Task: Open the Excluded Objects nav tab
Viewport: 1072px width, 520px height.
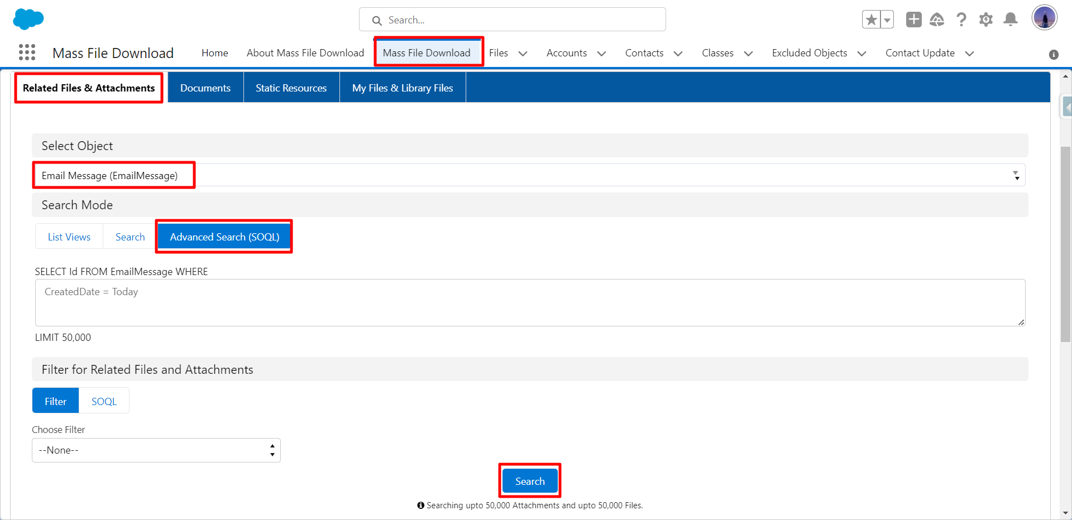Action: click(x=810, y=53)
